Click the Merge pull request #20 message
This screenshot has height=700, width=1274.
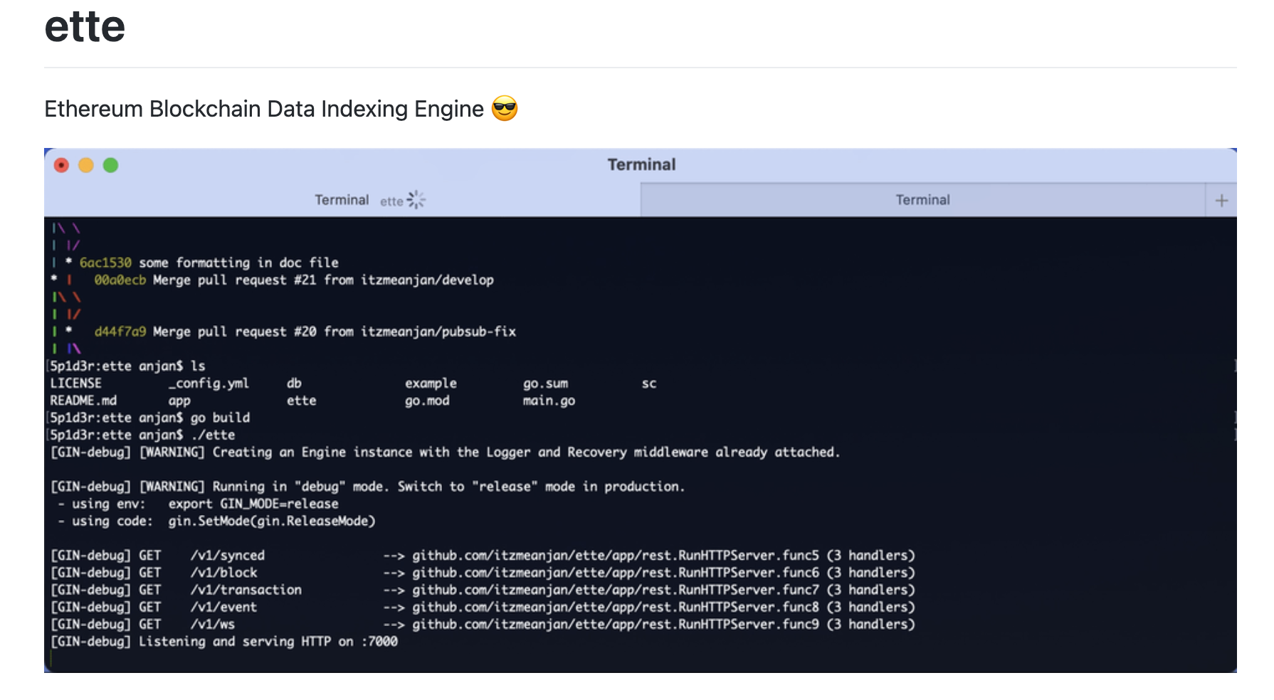coord(335,331)
